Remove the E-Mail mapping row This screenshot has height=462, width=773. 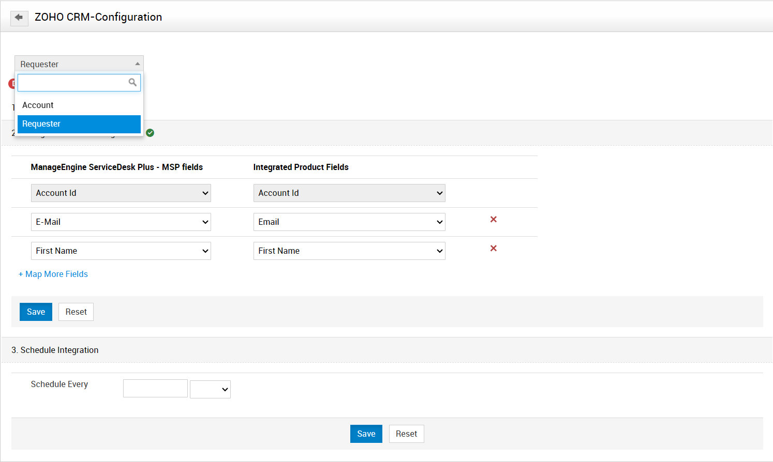click(494, 220)
